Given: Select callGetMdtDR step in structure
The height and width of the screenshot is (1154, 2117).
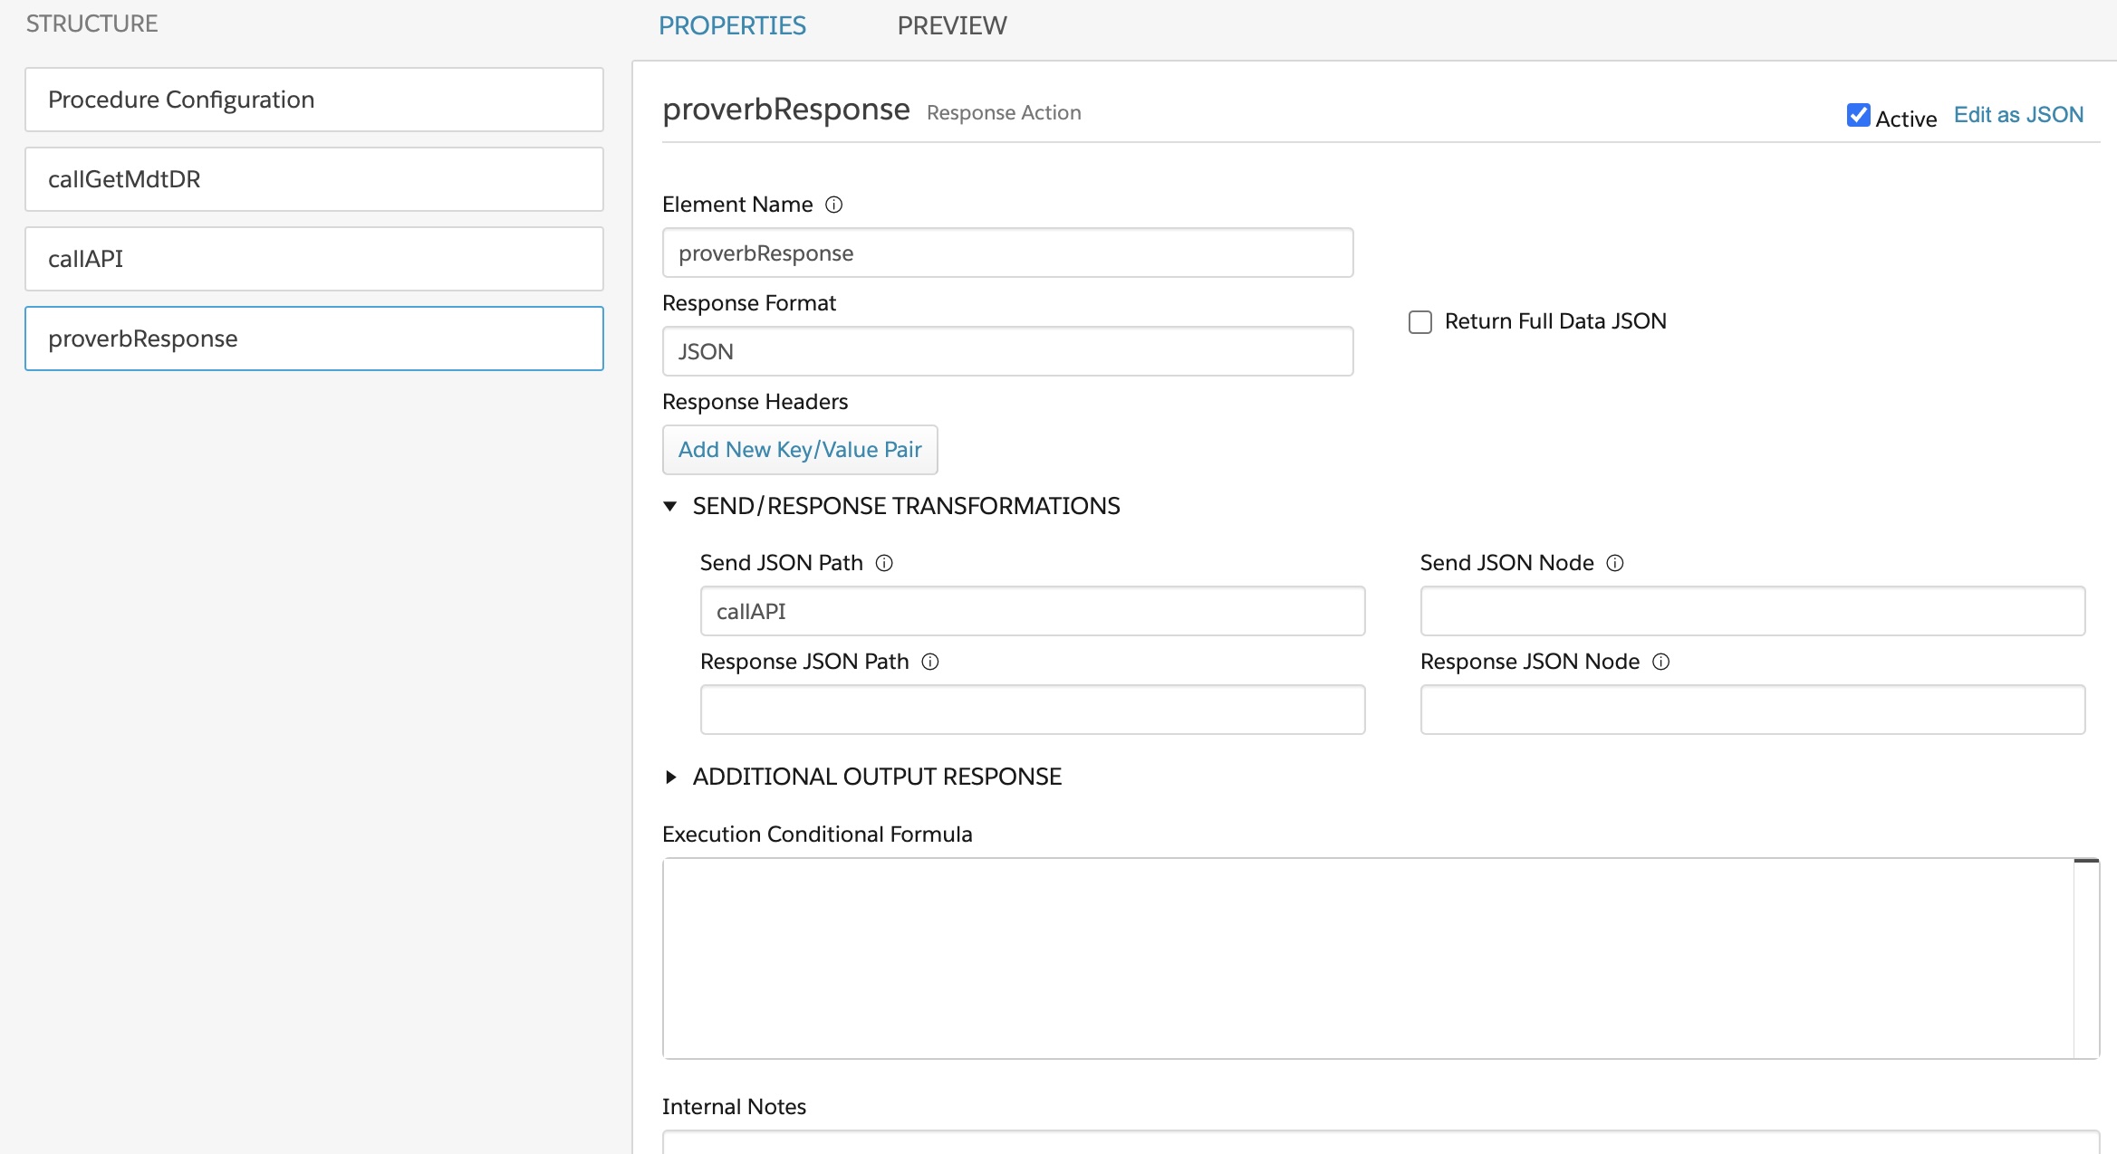Looking at the screenshot, I should [314, 179].
